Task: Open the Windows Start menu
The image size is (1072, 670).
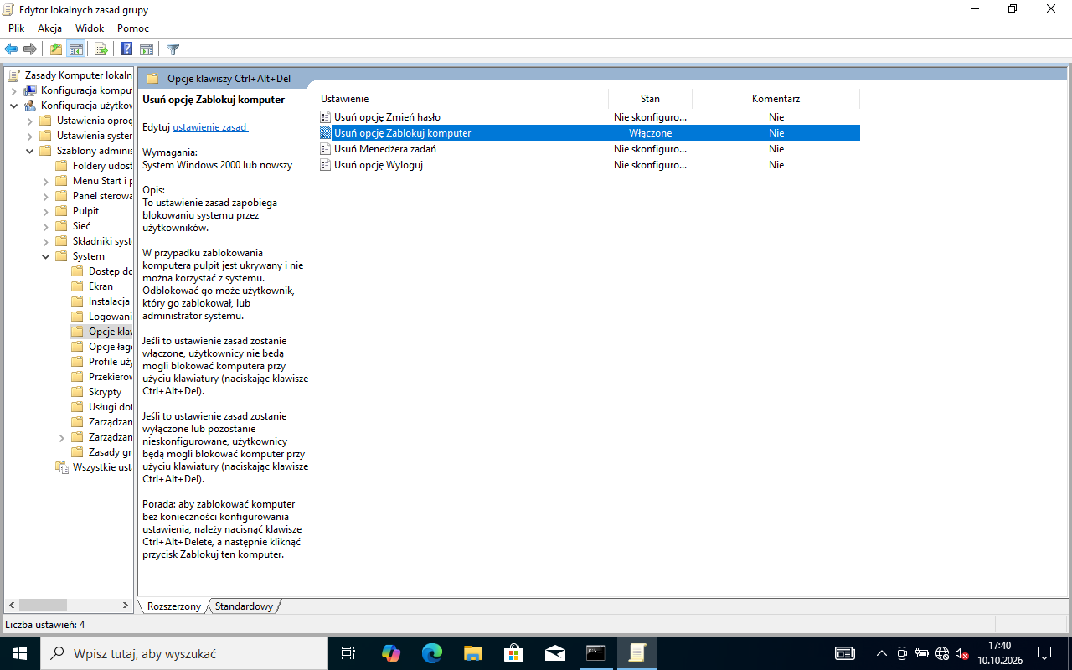Action: (19, 653)
